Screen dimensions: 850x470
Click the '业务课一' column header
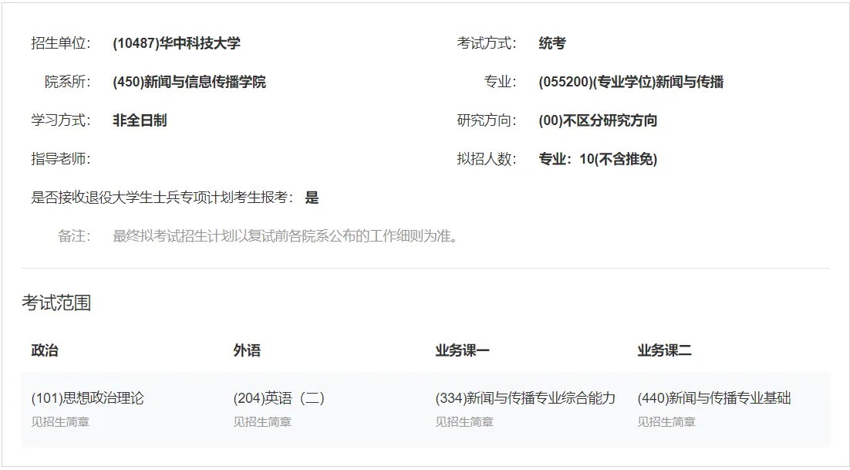point(462,350)
